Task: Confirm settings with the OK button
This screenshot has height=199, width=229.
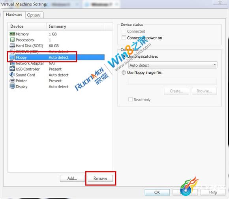Action: tap(157, 192)
